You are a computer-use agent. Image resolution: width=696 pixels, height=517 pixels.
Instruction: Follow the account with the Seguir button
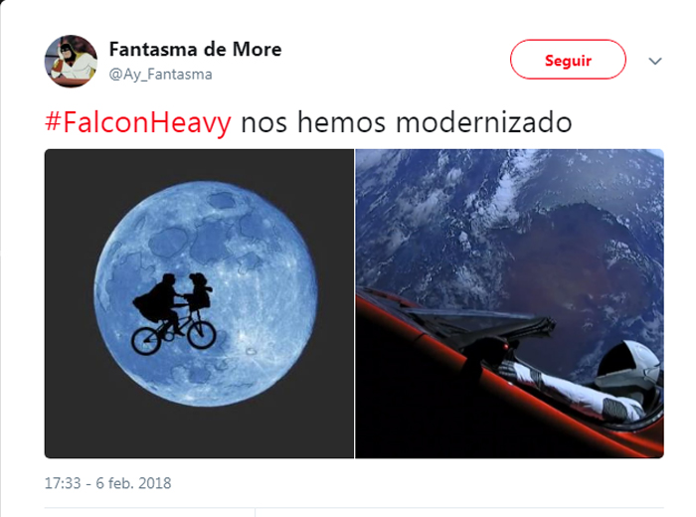(x=568, y=60)
